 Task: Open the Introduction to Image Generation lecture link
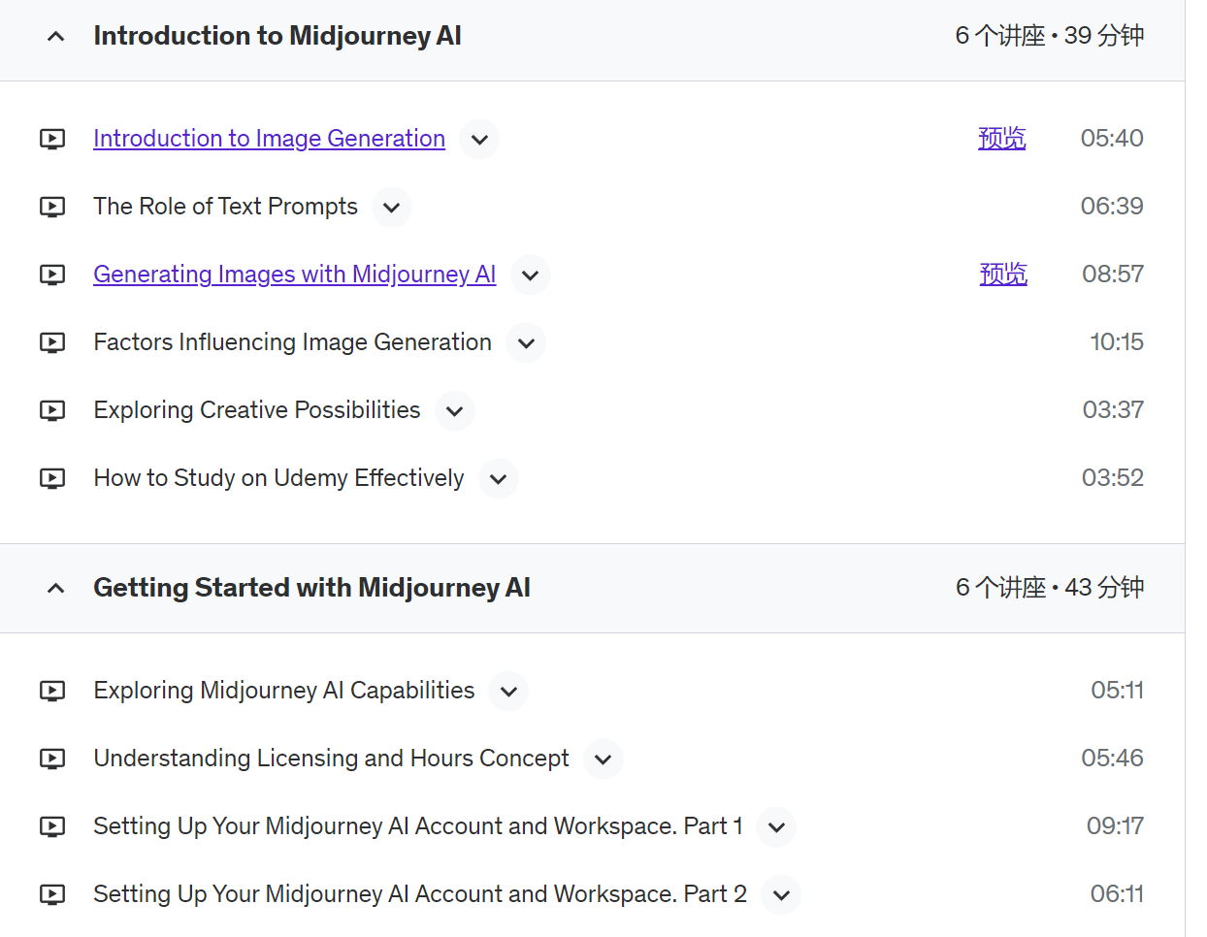point(269,139)
